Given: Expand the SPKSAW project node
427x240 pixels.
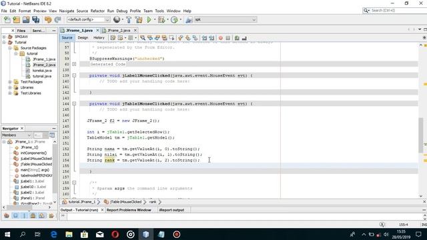Looking at the screenshot, I should (x=4, y=37).
